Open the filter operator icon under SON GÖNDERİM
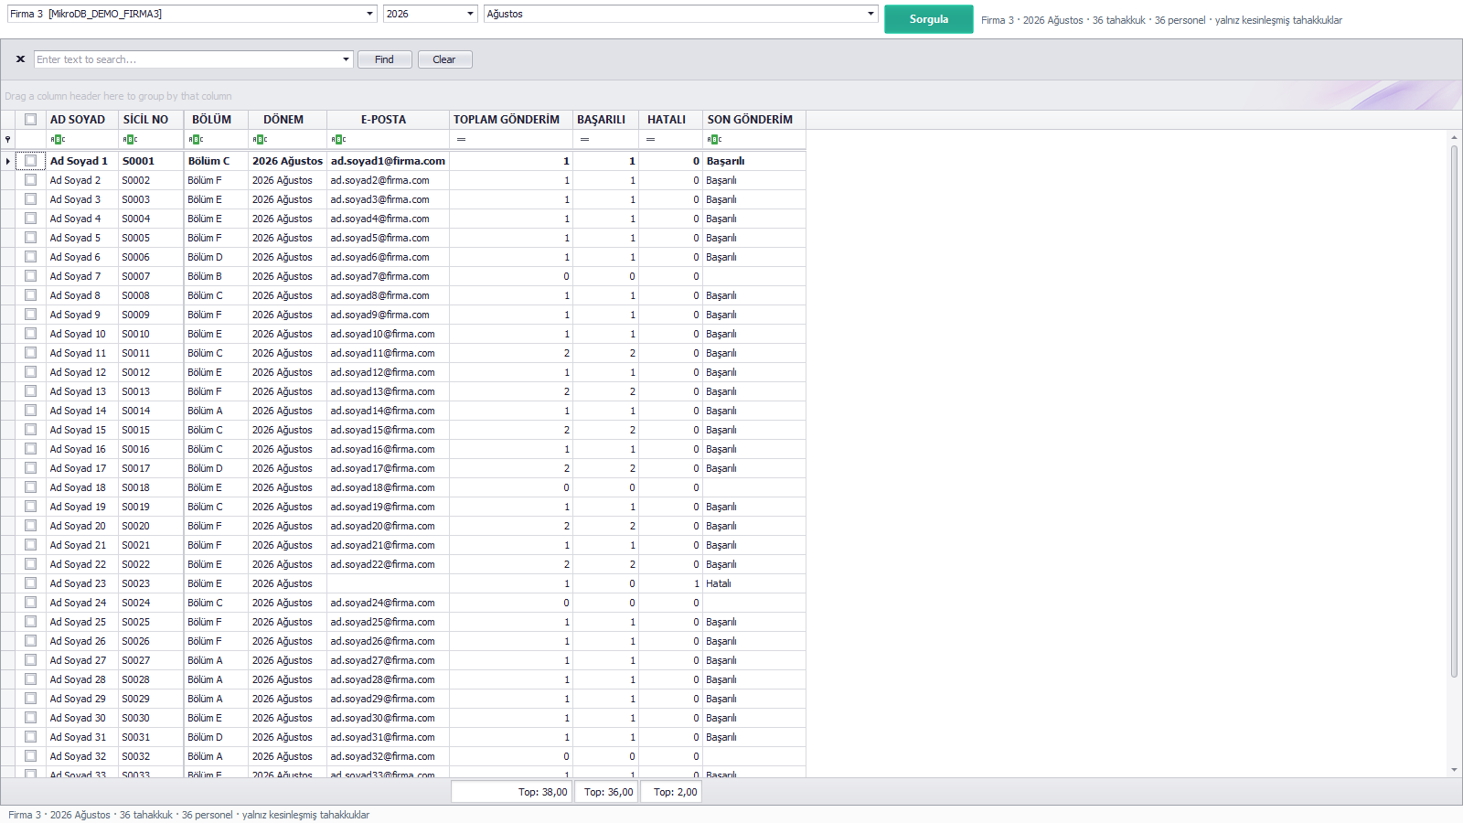 coord(714,140)
